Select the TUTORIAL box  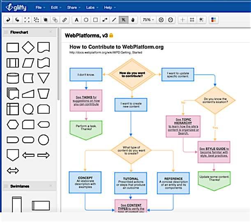click(x=131, y=183)
